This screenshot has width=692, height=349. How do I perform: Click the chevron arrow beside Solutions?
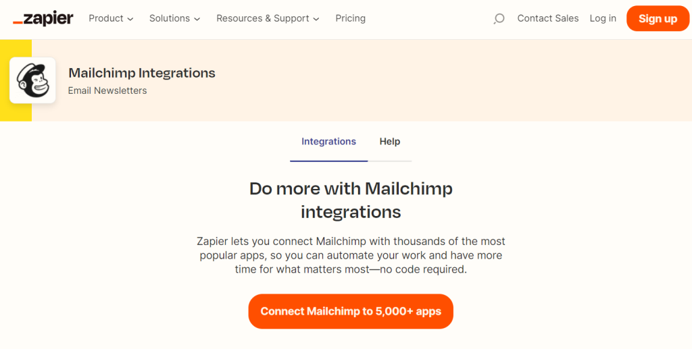pyautogui.click(x=197, y=19)
